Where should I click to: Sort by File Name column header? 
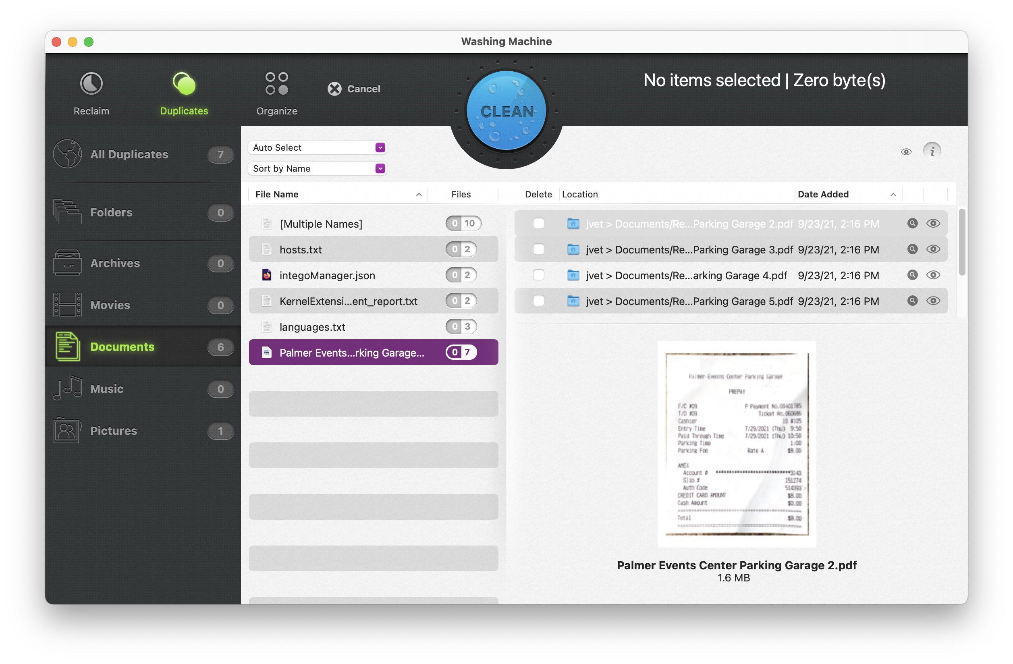338,194
